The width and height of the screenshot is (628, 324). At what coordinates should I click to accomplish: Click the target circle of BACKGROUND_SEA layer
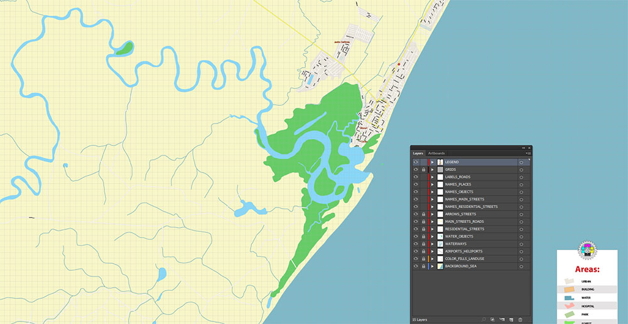click(x=521, y=266)
